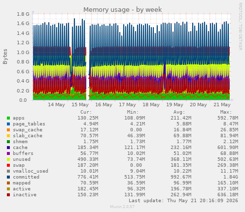Click the 'inactive' legend label
245x212 pixels.
click(25, 195)
